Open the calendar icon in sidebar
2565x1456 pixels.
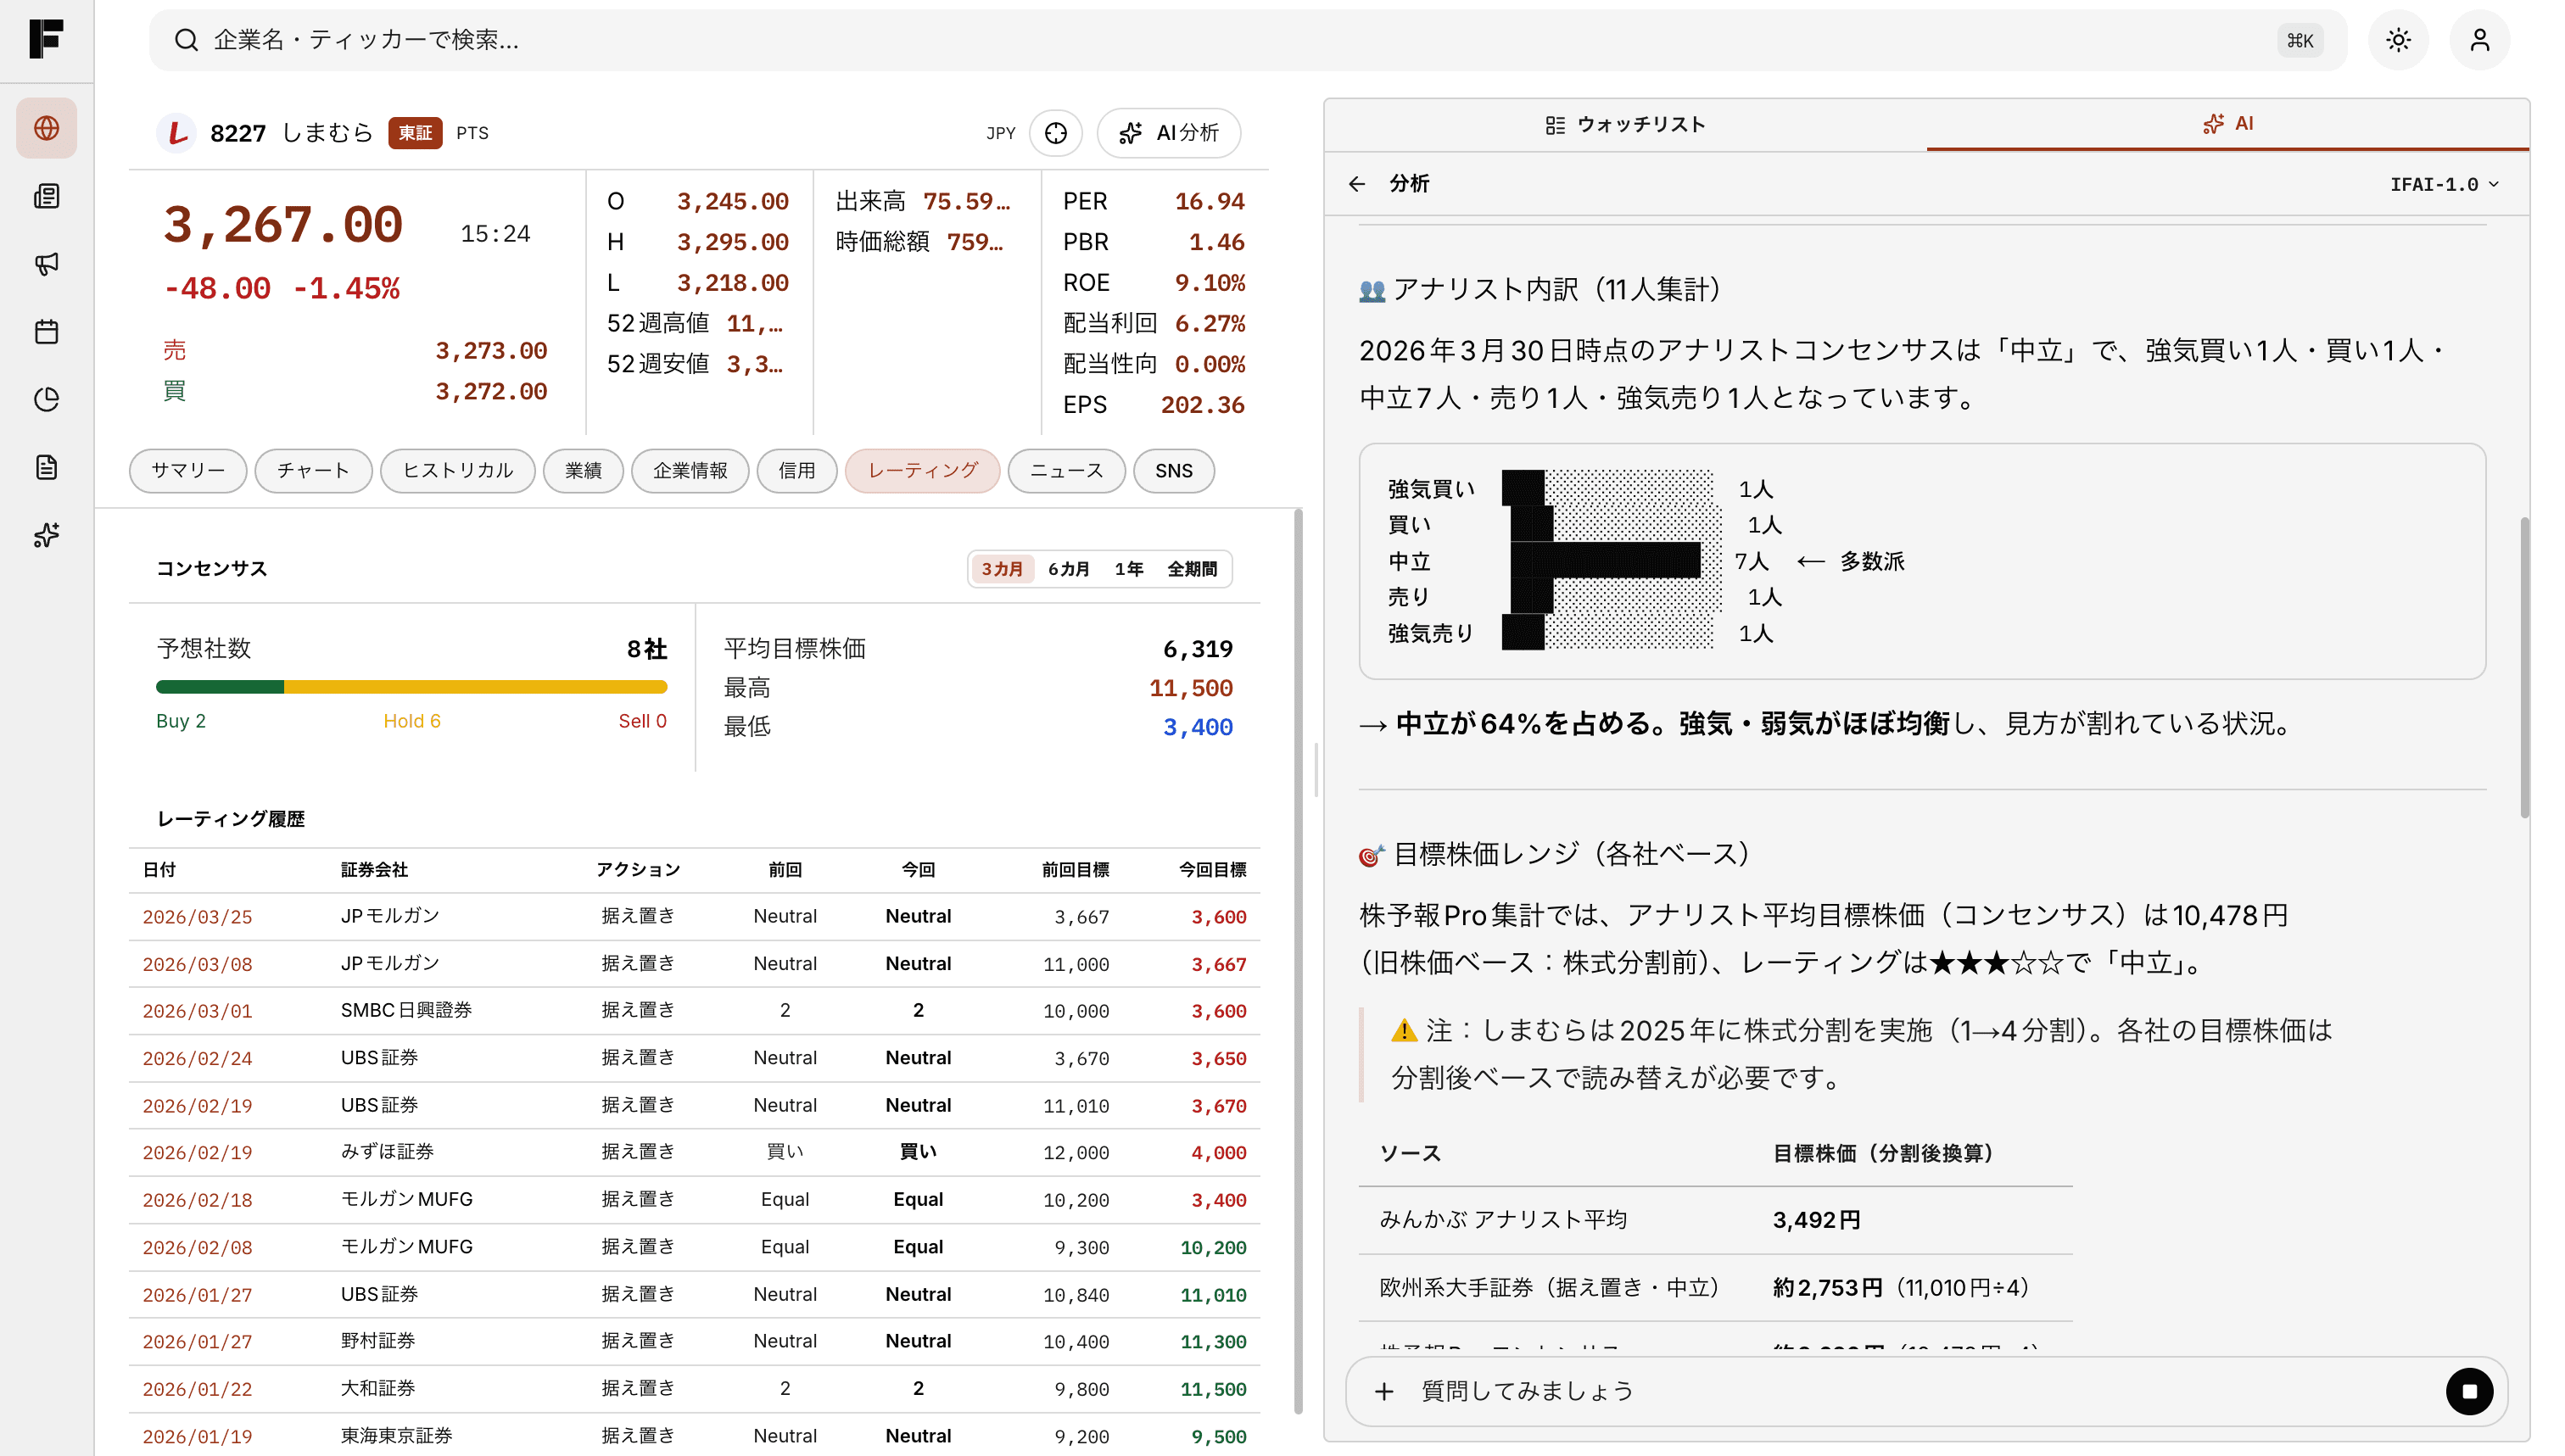46,331
